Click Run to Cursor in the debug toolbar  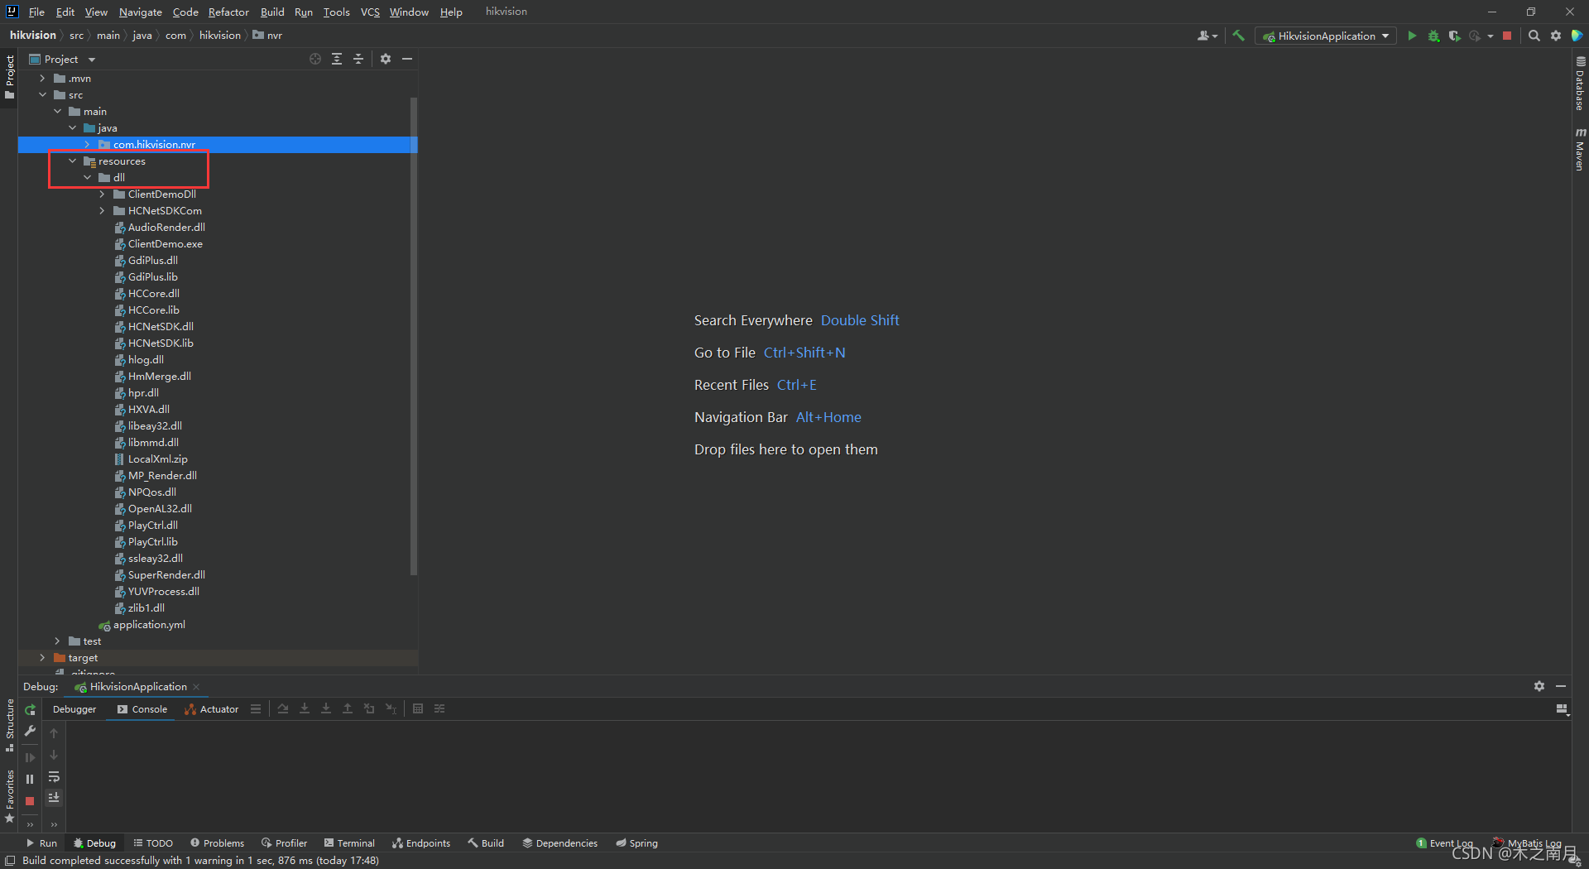[391, 708]
